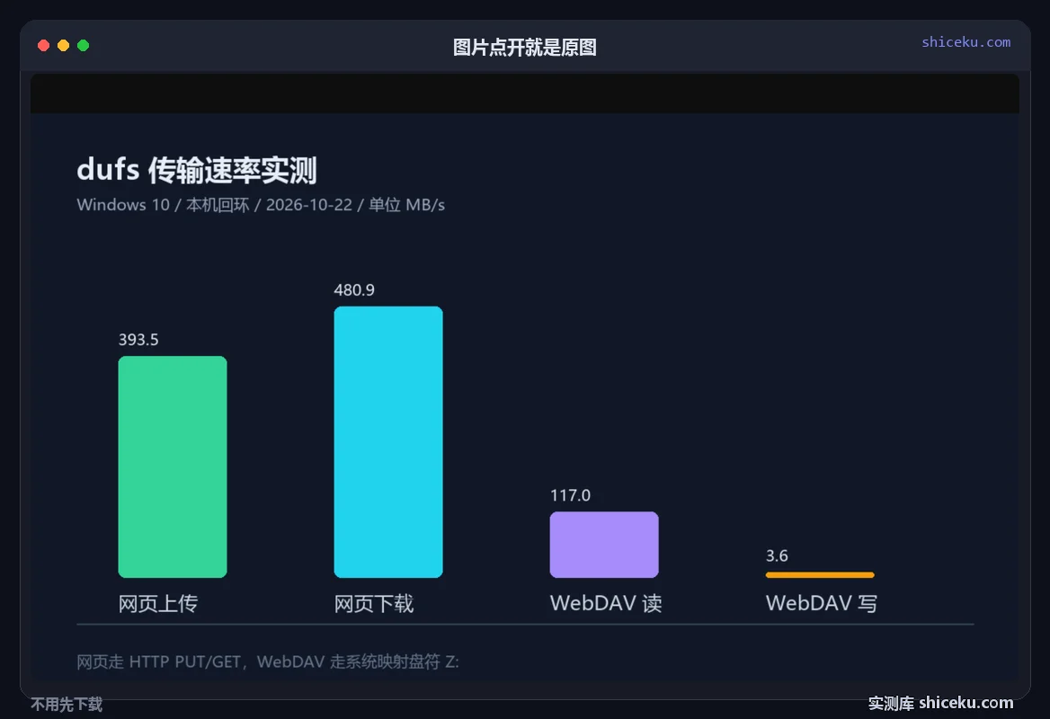Click the 网页上传 axis label
1050x719 pixels.
point(158,604)
